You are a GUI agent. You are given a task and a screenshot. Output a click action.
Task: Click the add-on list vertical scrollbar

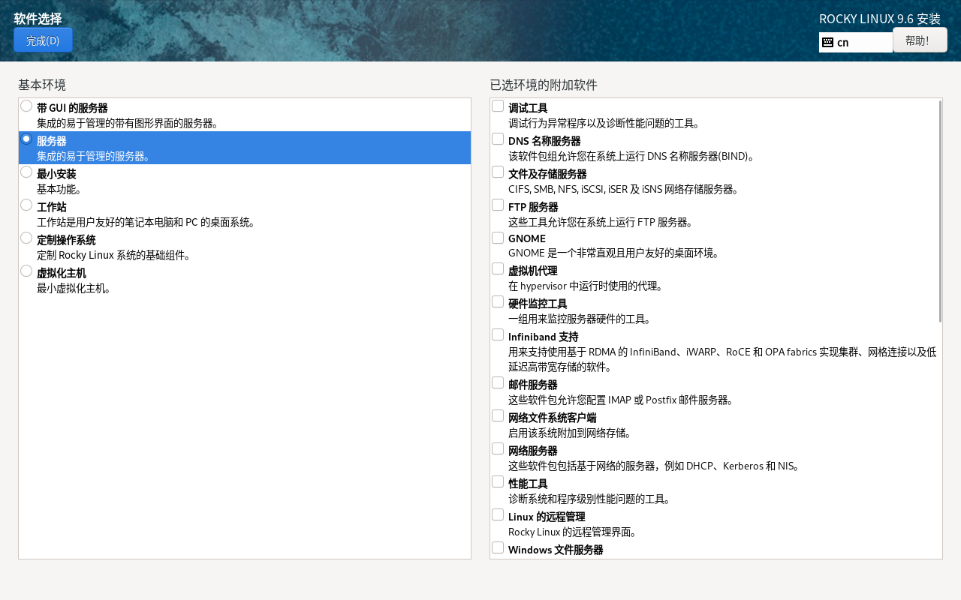pos(940,211)
